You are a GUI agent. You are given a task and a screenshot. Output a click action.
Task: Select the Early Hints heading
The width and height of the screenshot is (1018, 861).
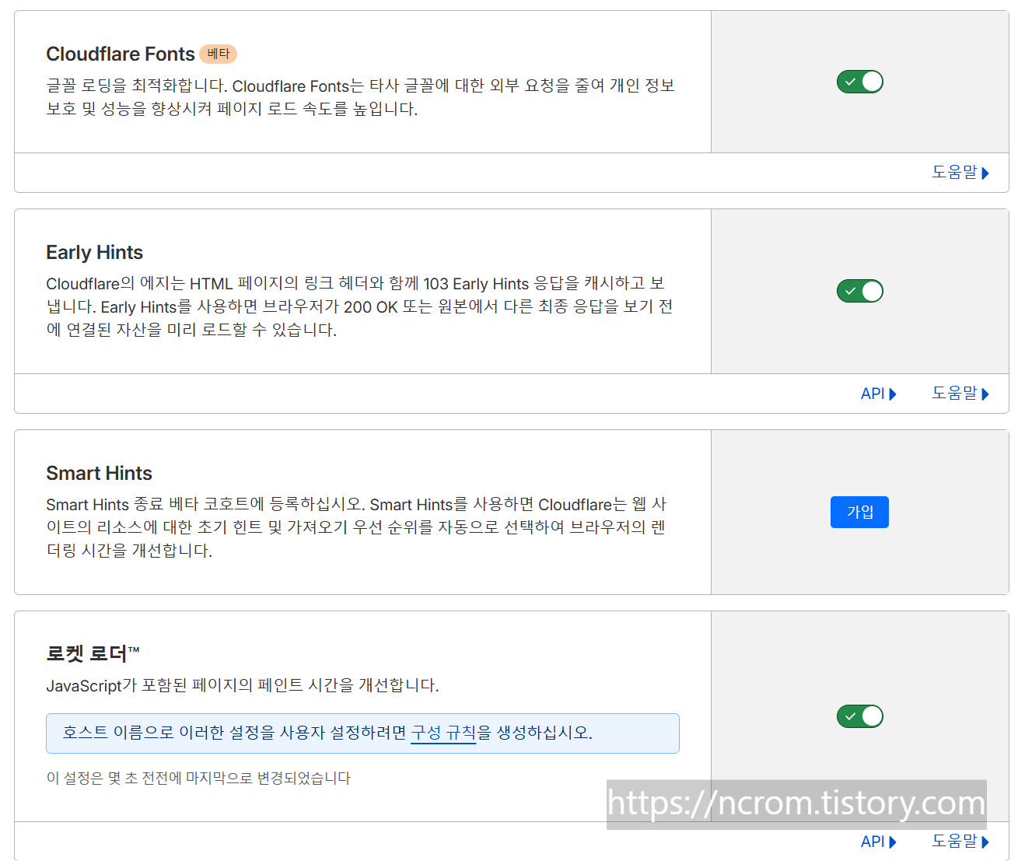tap(95, 252)
